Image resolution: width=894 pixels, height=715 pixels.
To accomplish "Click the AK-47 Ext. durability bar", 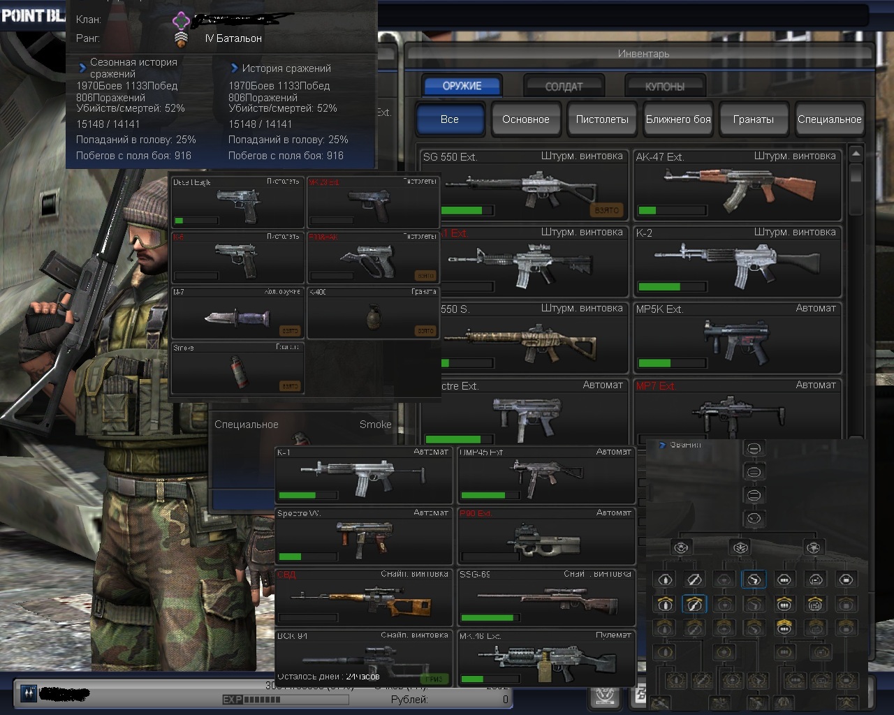I will pyautogui.click(x=672, y=210).
